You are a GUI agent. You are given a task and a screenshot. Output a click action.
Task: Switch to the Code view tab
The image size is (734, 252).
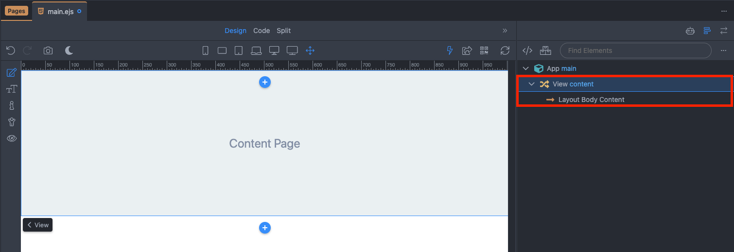point(262,31)
